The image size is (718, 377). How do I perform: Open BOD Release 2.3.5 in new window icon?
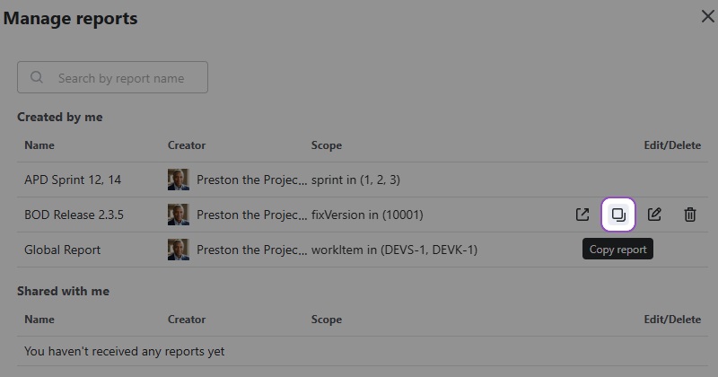[582, 215]
